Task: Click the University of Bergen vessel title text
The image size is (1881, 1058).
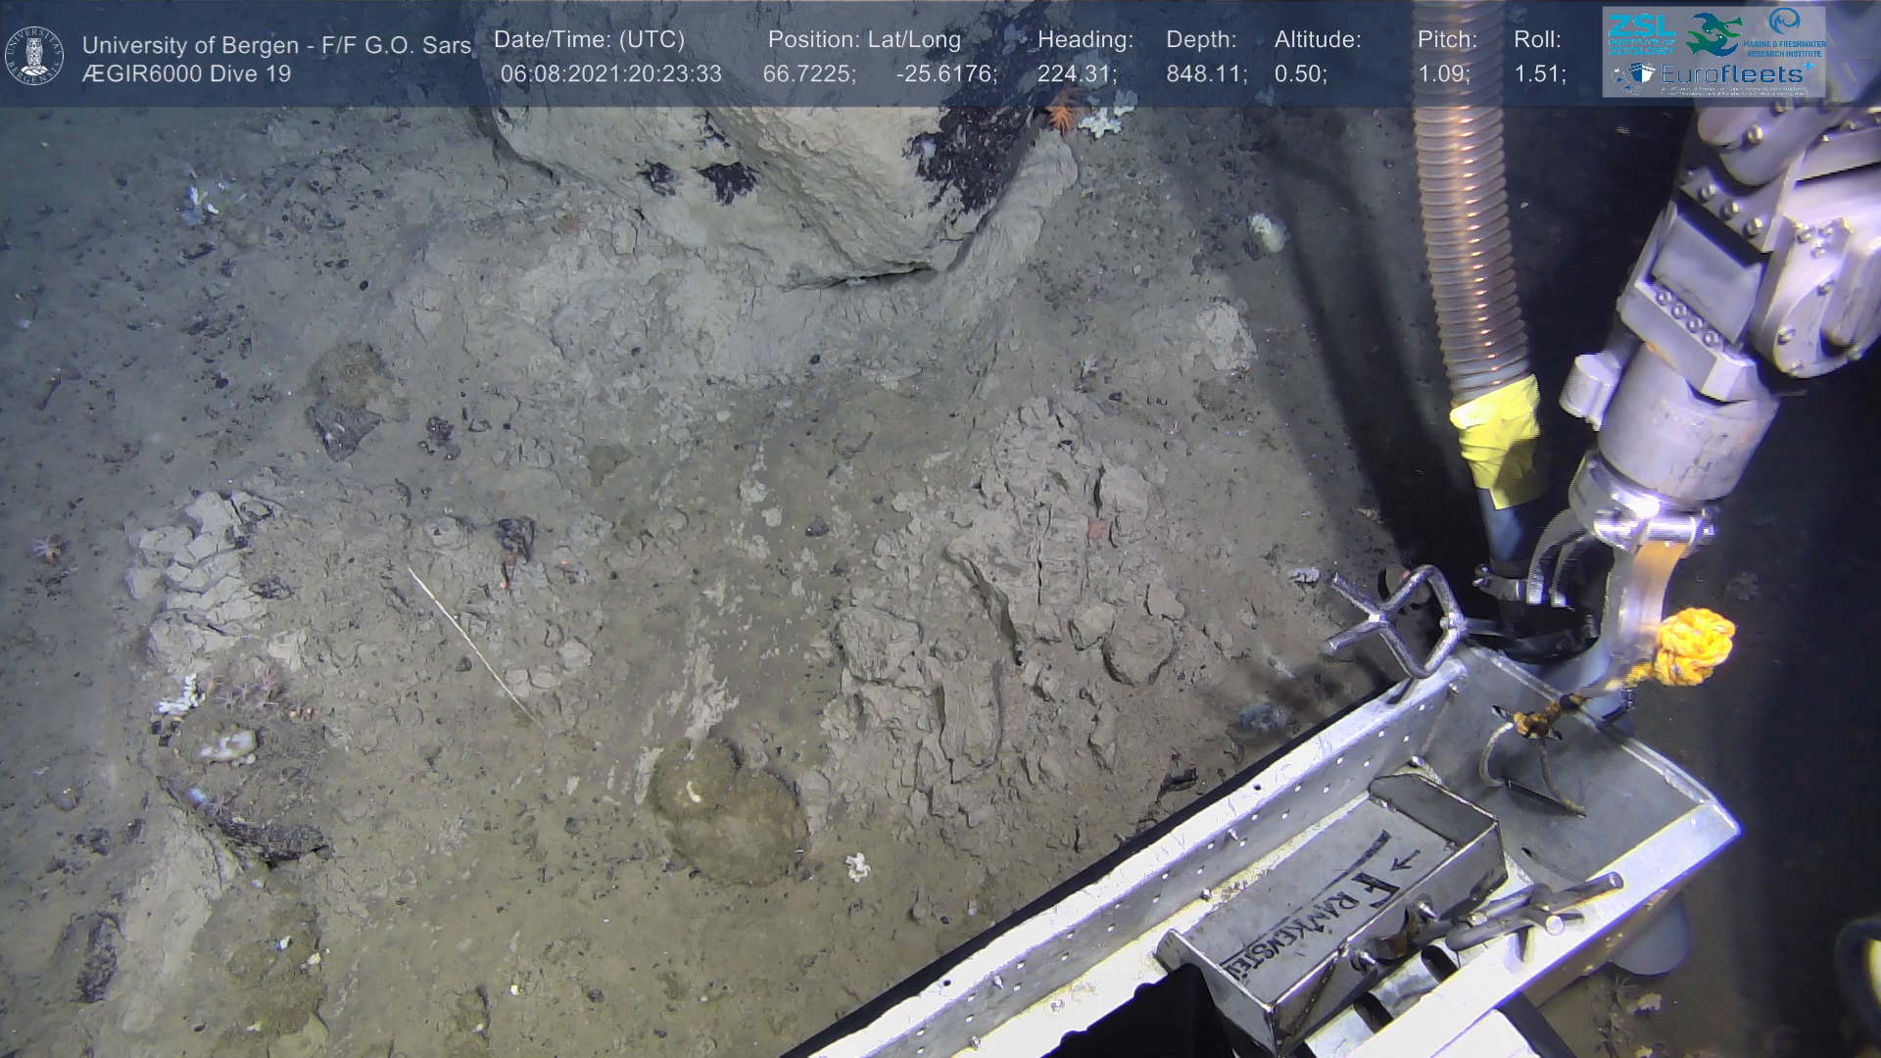Action: point(276,45)
